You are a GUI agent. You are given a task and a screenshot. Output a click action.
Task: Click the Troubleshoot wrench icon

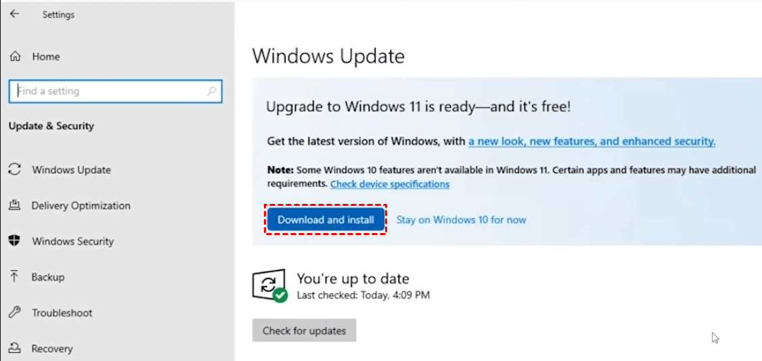(x=15, y=312)
